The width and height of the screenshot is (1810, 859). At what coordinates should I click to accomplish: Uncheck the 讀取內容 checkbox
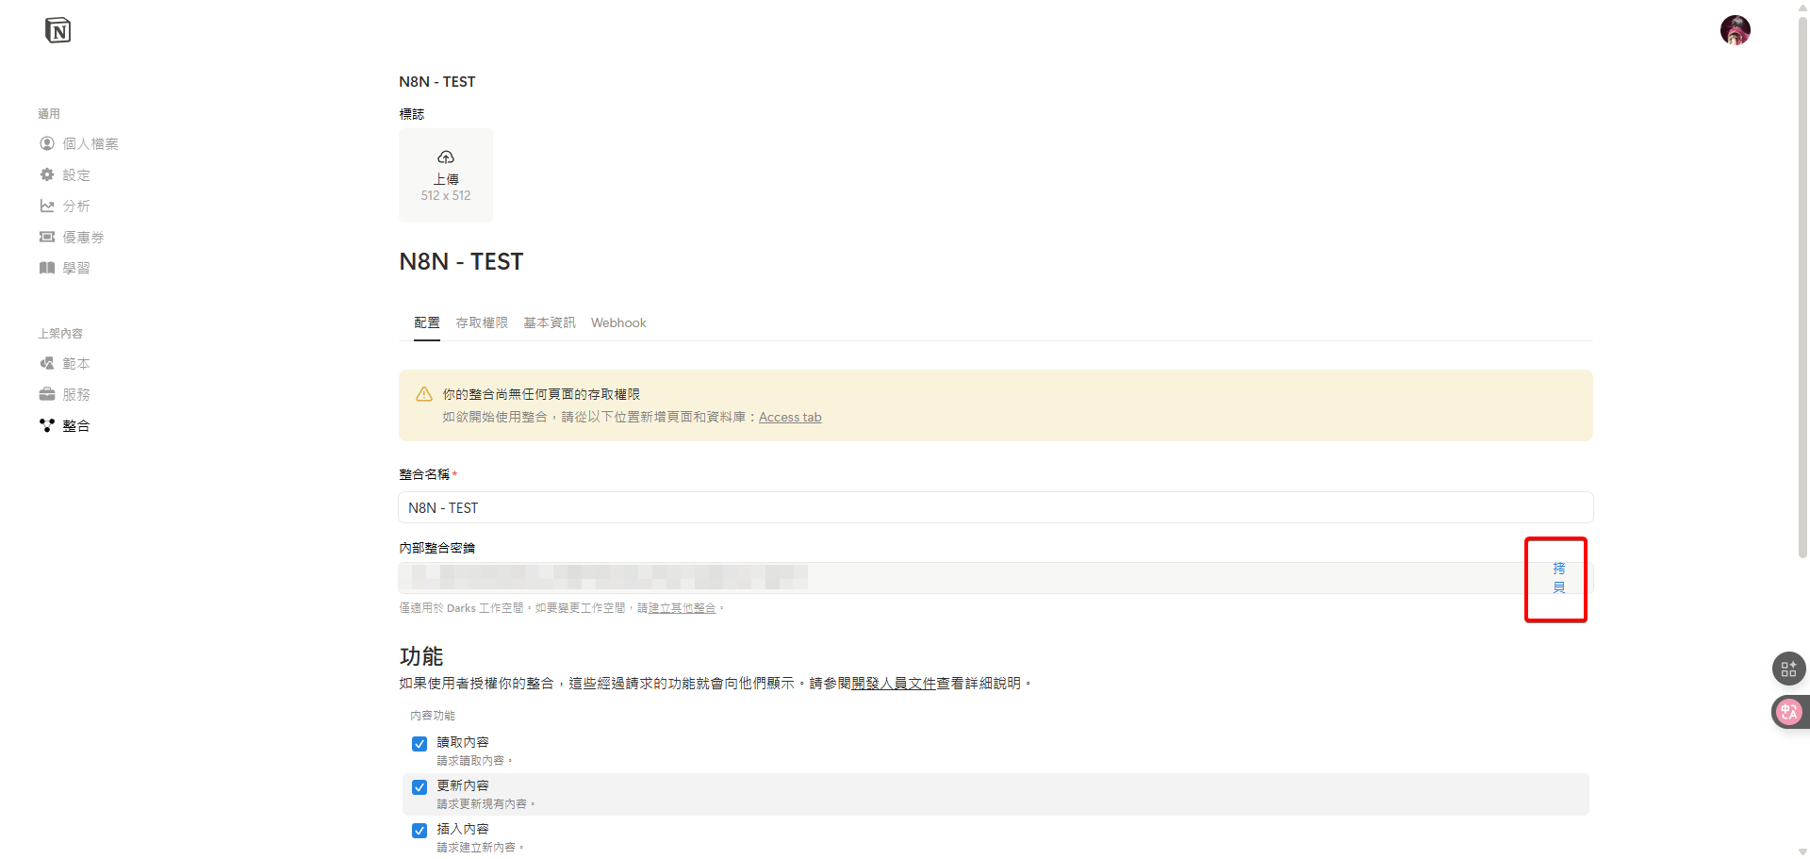(419, 744)
